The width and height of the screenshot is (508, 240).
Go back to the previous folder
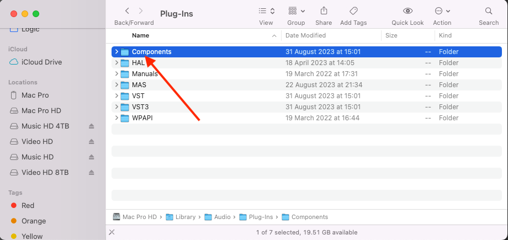tap(127, 11)
